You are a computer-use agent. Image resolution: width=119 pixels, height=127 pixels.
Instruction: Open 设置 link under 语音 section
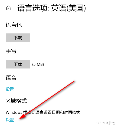pyautogui.click(x=10, y=89)
